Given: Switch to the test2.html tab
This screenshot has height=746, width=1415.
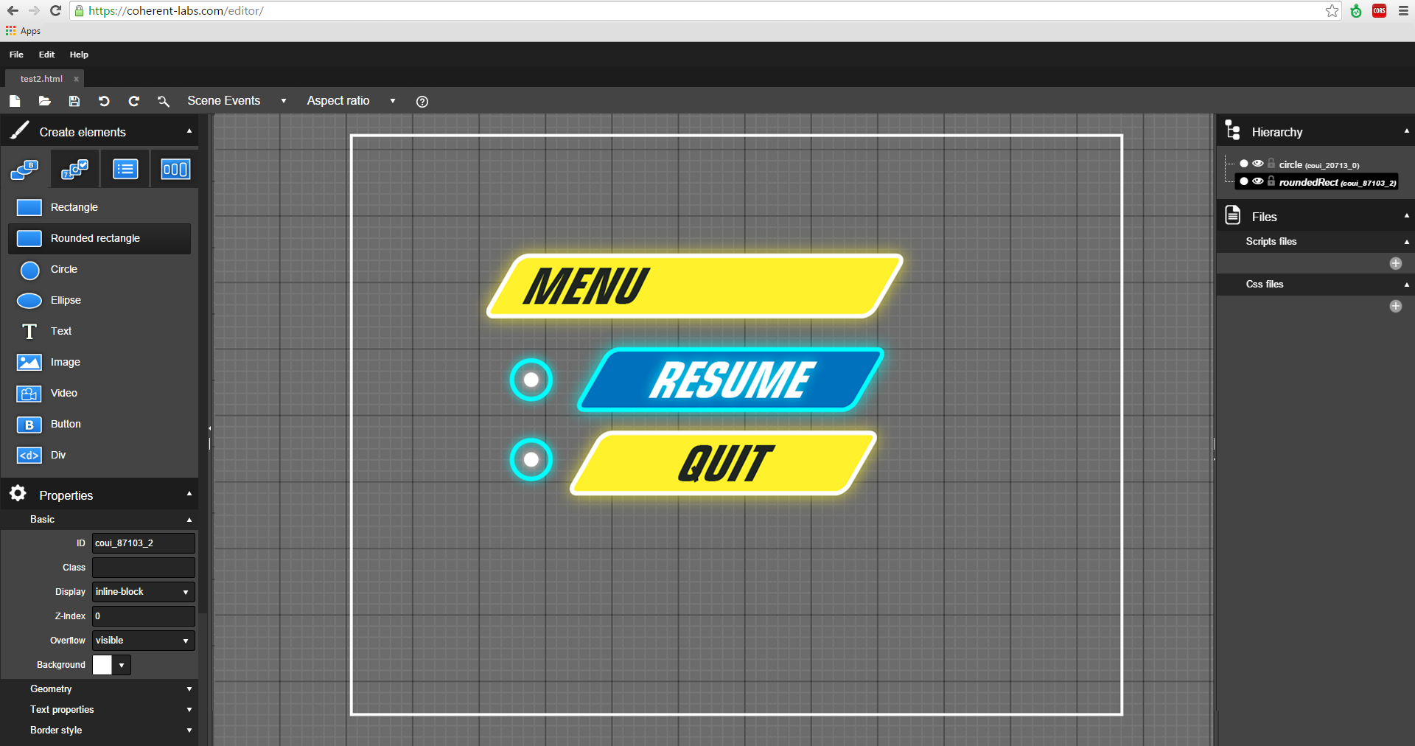Looking at the screenshot, I should [x=41, y=79].
